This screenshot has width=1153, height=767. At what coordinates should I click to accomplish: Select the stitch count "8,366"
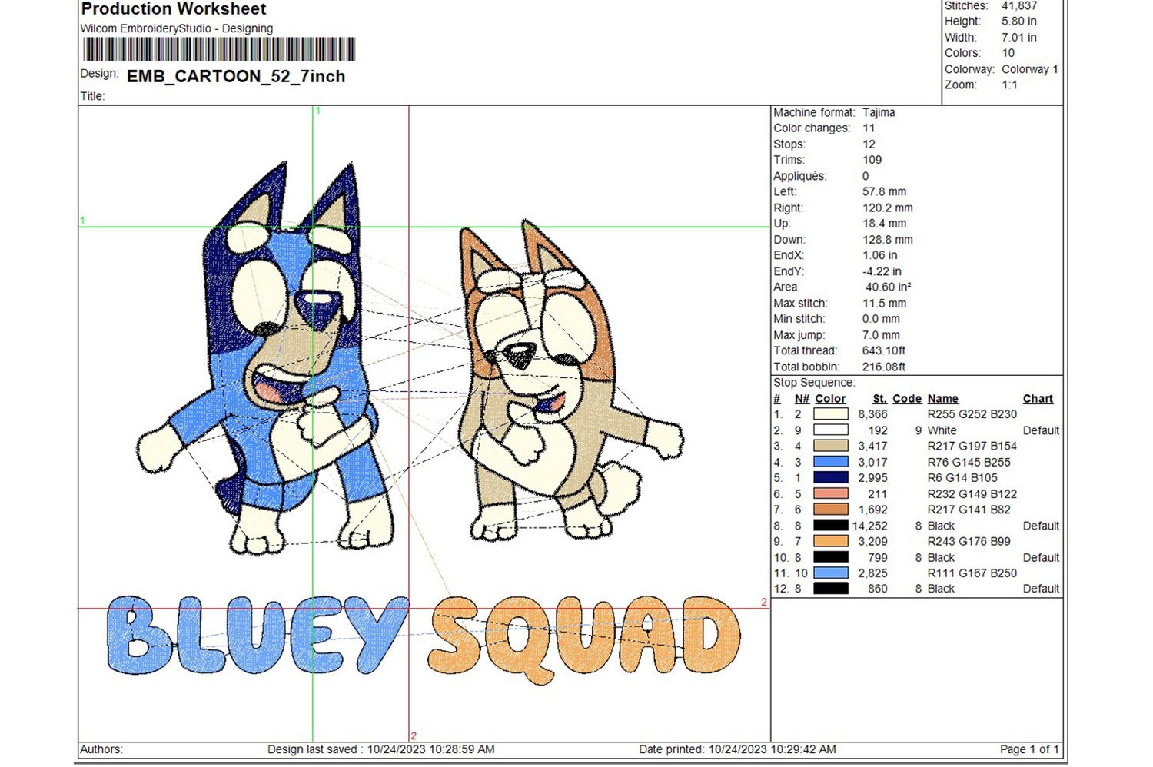(x=872, y=414)
